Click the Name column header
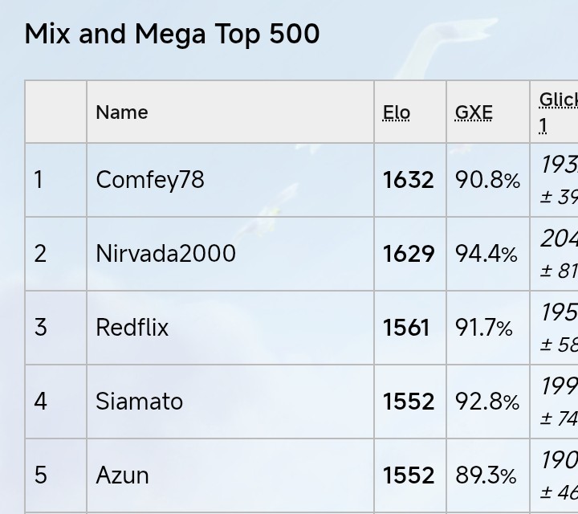Image resolution: width=578 pixels, height=514 pixels. point(122,112)
